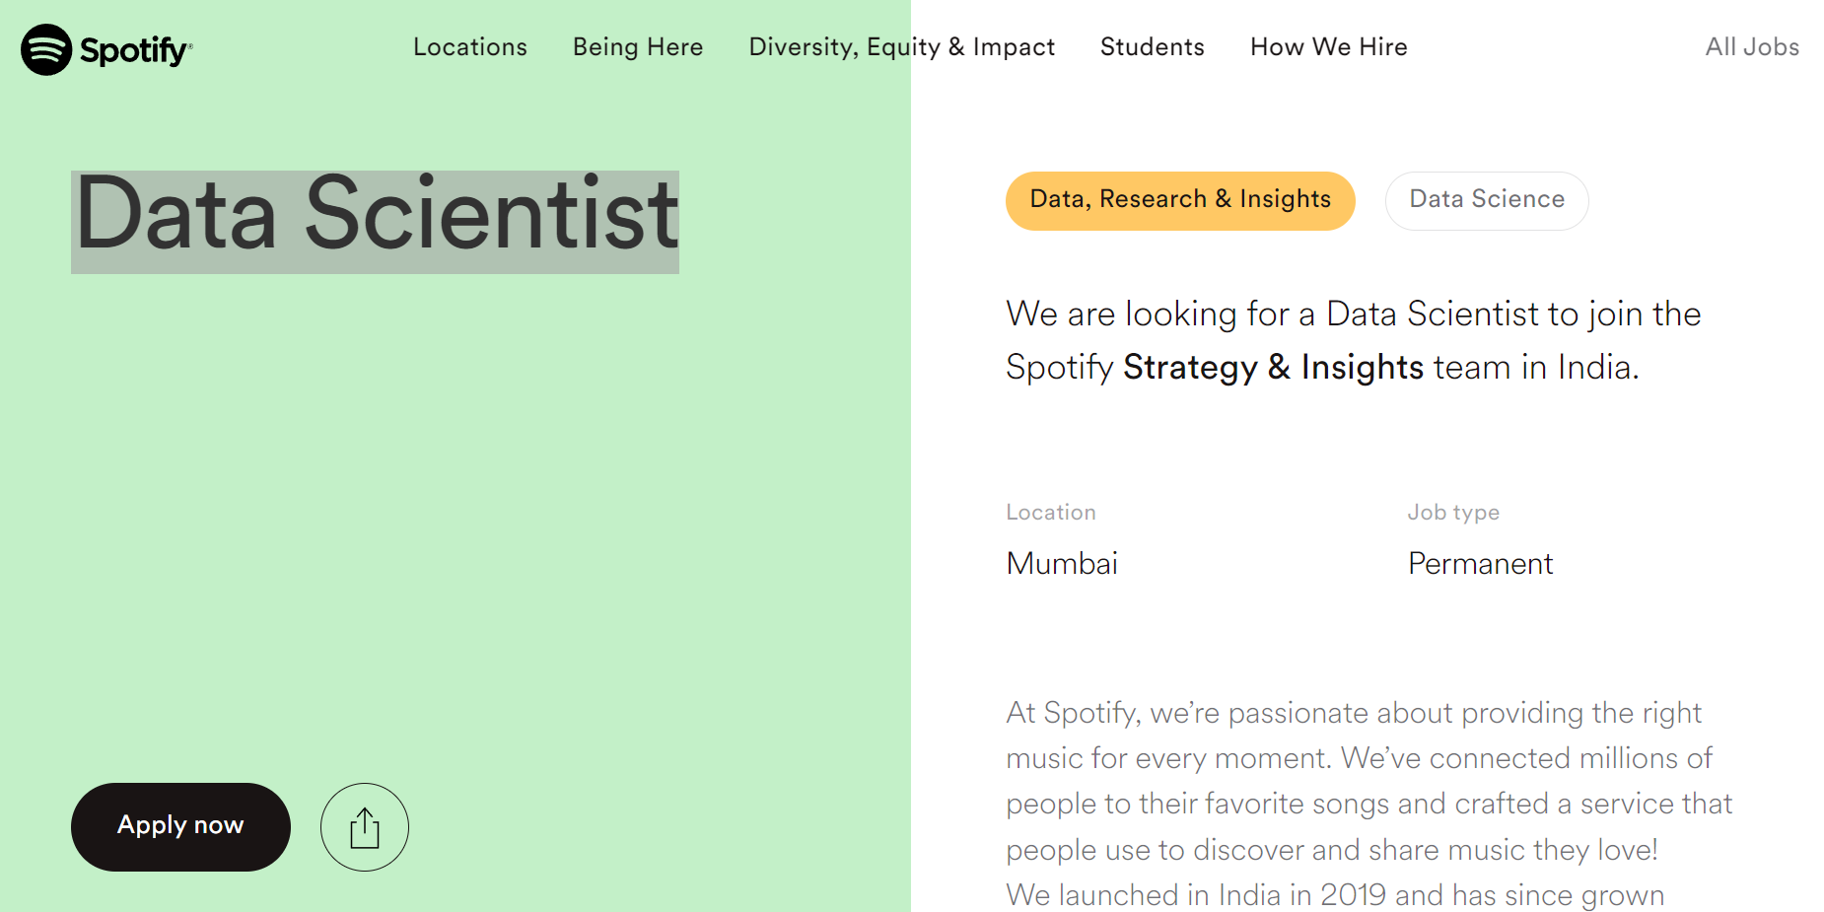
Task: Open the How We Hire page
Action: (x=1328, y=47)
